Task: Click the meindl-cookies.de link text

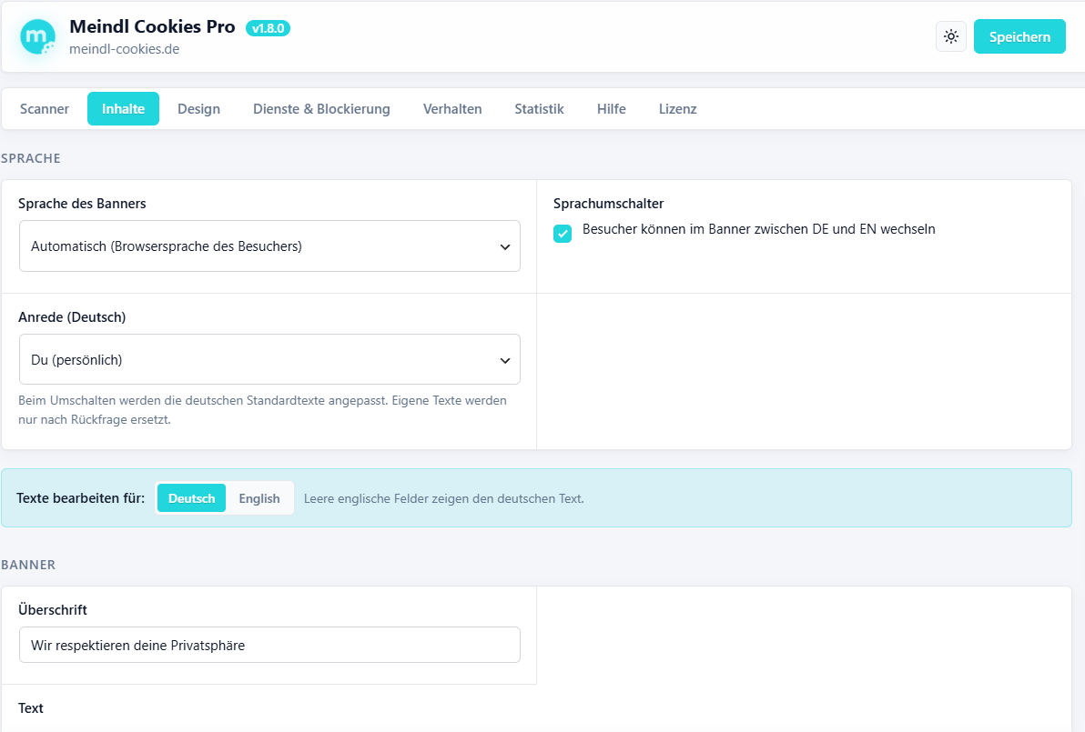Action: coord(125,49)
